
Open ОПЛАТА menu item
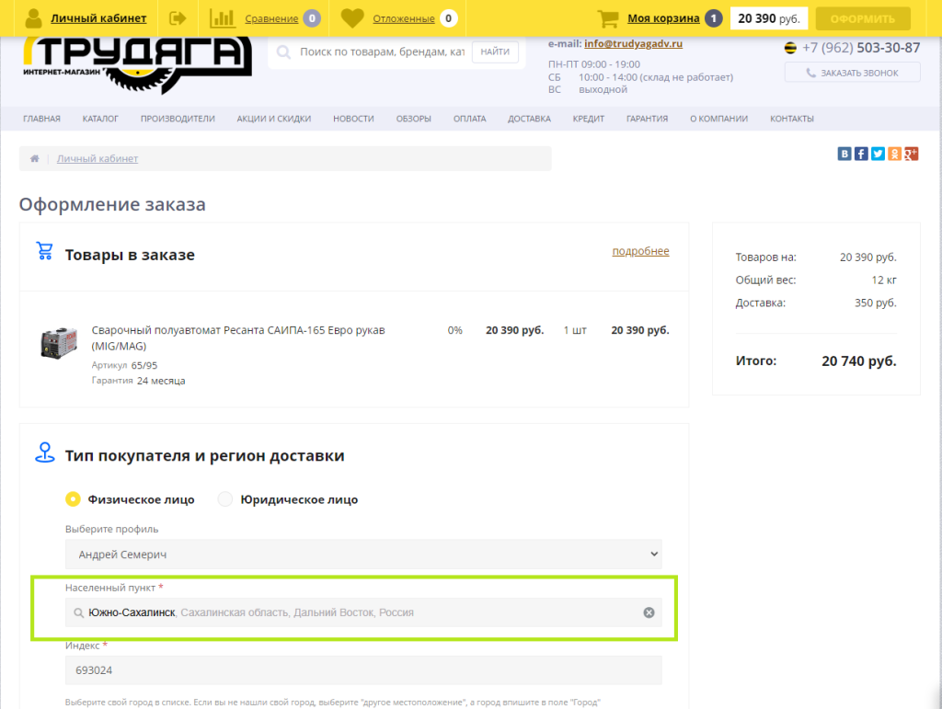[470, 119]
